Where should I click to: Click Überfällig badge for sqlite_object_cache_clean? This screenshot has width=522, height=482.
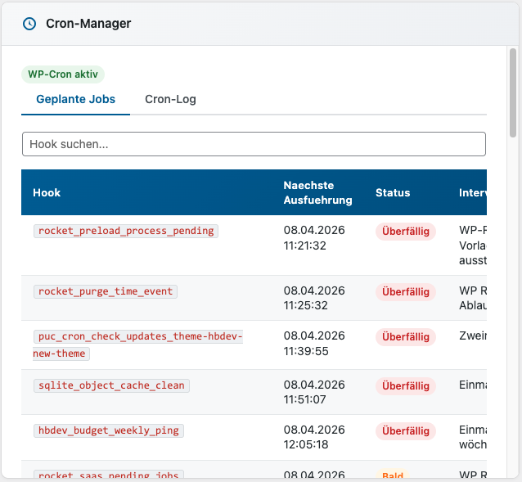click(406, 385)
